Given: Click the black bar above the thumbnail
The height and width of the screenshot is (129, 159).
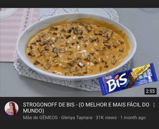Looking at the screenshot, I should [x=79, y=4].
